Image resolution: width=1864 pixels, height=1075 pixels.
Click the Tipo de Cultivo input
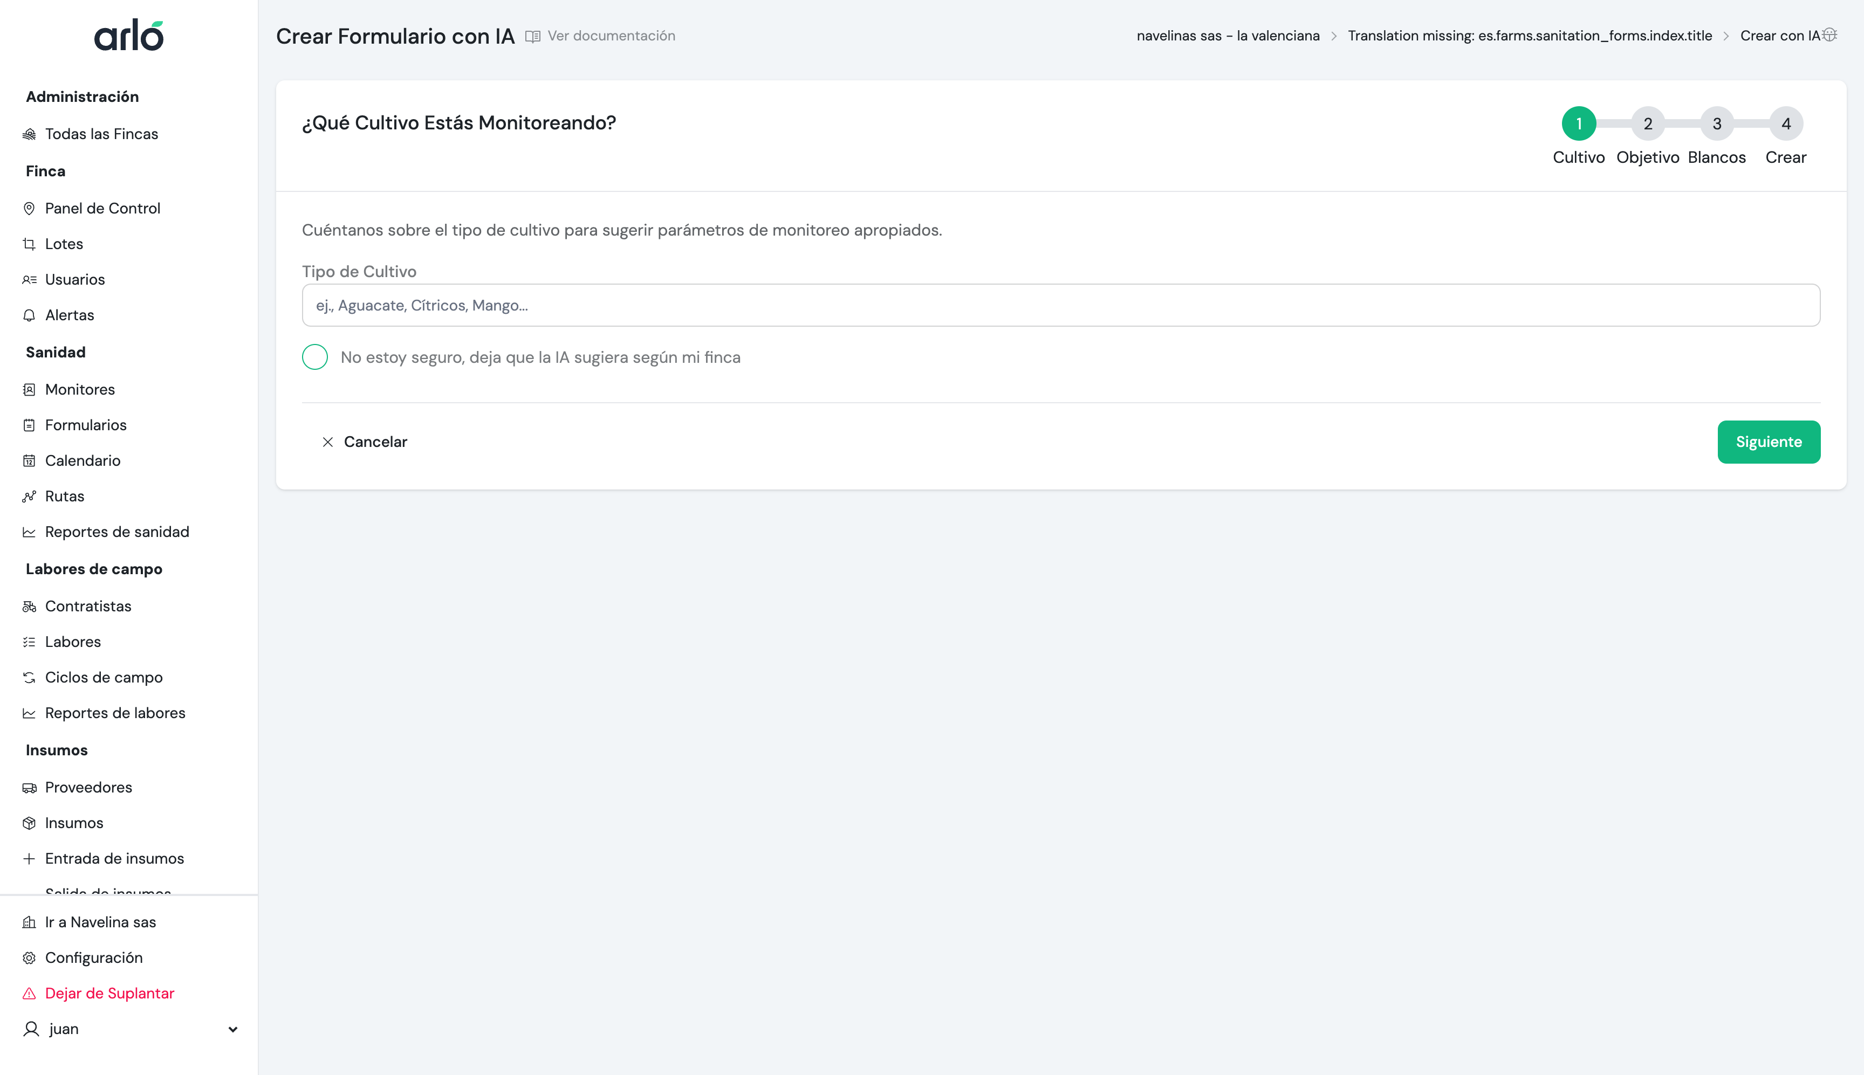(x=1060, y=306)
